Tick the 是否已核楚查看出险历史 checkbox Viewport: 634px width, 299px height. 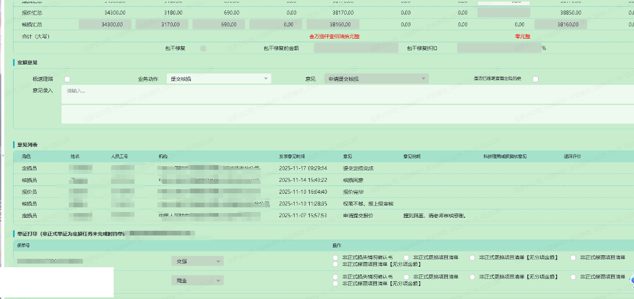(535, 79)
